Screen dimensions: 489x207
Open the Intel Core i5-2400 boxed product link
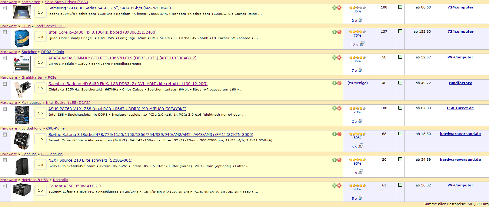[x=102, y=32]
